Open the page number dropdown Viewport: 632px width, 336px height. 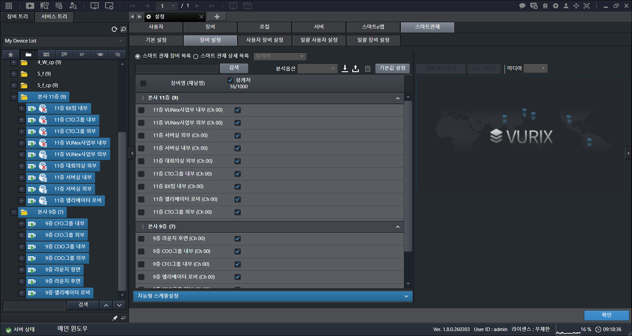point(167,6)
